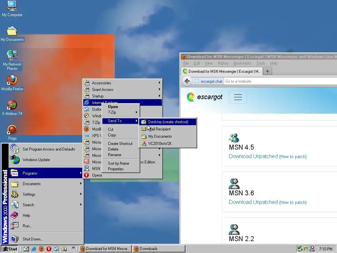Expand Grant Access programs submenu
The height and width of the screenshot is (253, 337).
click(122, 90)
